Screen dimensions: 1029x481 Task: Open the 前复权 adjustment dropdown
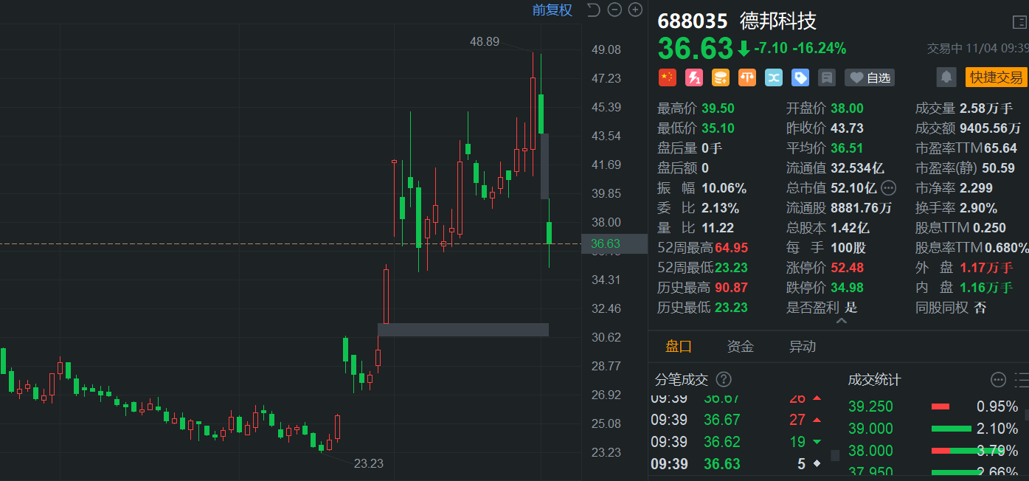click(x=552, y=10)
